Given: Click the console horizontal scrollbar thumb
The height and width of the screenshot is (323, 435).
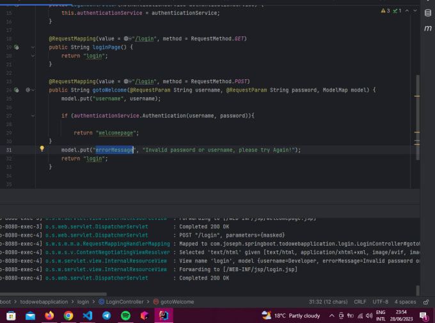Looking at the screenshot, I should click(52, 294).
